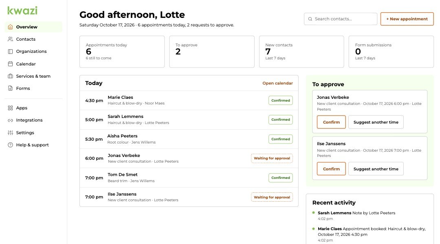Screen dimensions: 440x244
Task: Suggest another time for Ilse Janssens
Action: (376, 169)
